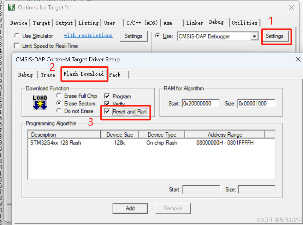Toggle the Program checkbox
The image size is (303, 225).
coord(107,96)
